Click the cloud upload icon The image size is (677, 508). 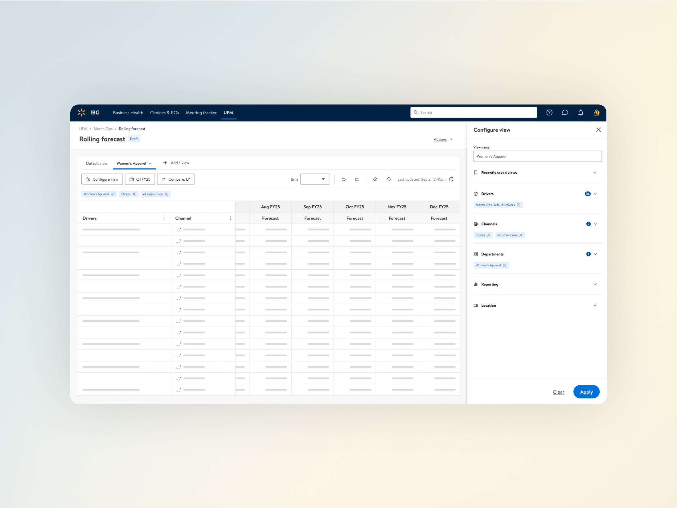[375, 179]
